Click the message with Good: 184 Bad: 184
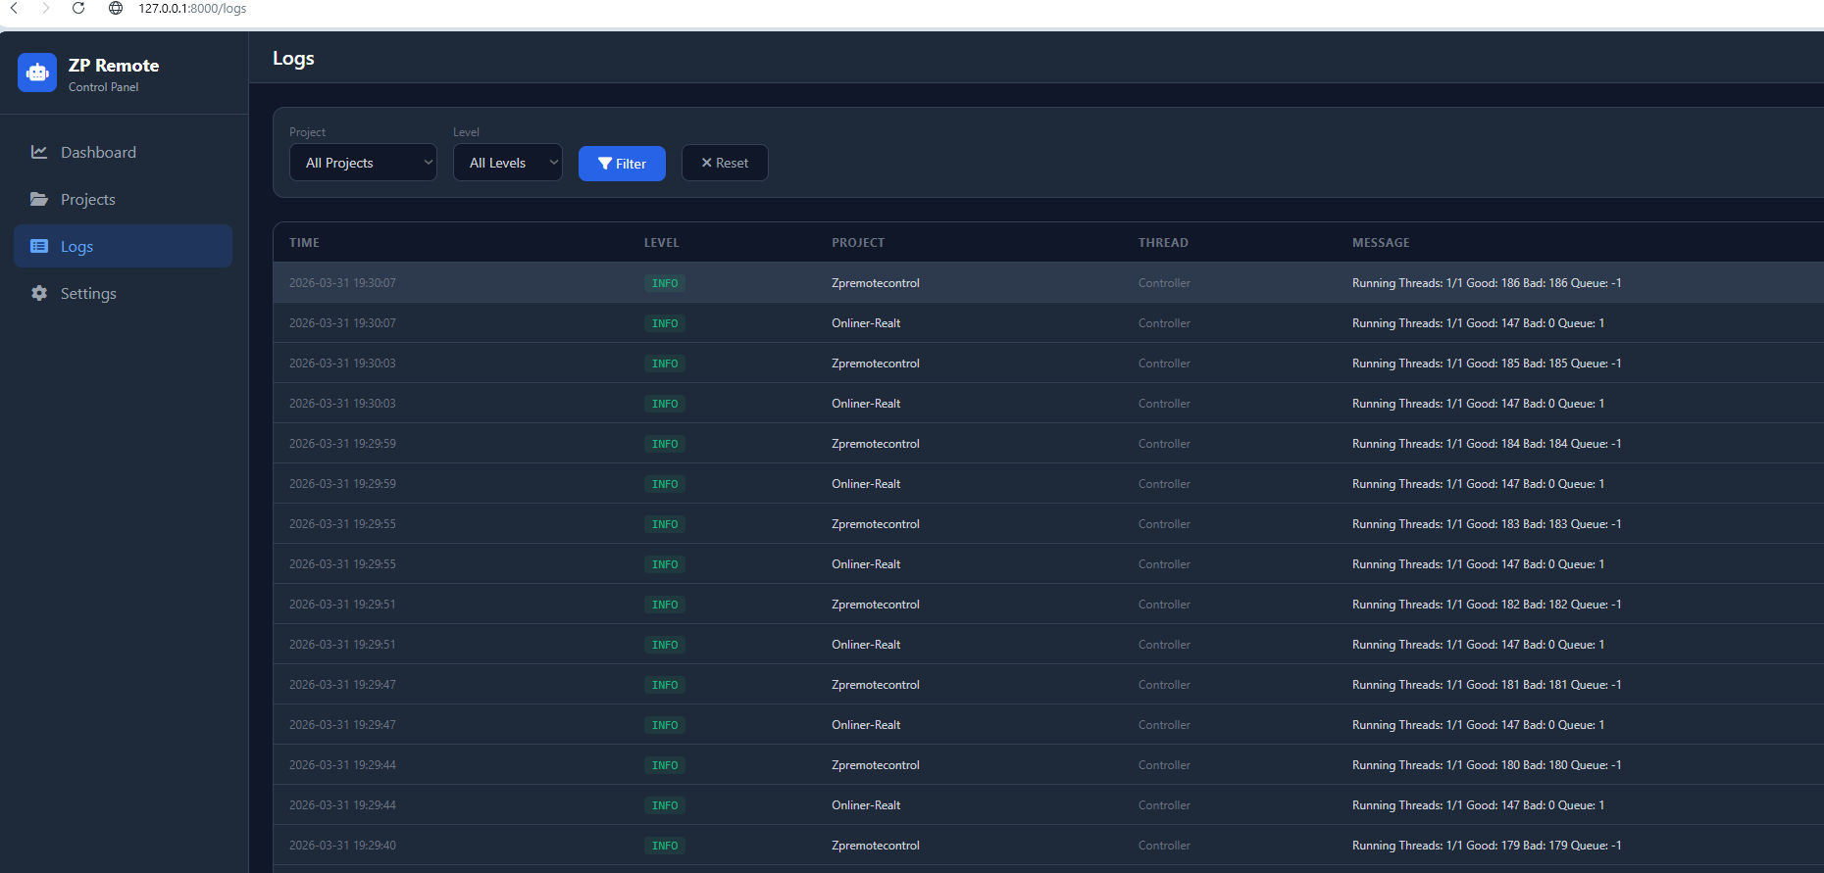Viewport: 1824px width, 873px height. click(x=1487, y=444)
